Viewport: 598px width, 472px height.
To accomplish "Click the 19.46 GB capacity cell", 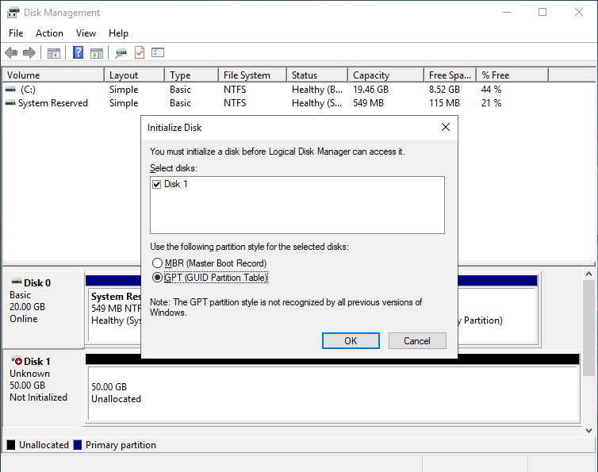I will coord(370,90).
